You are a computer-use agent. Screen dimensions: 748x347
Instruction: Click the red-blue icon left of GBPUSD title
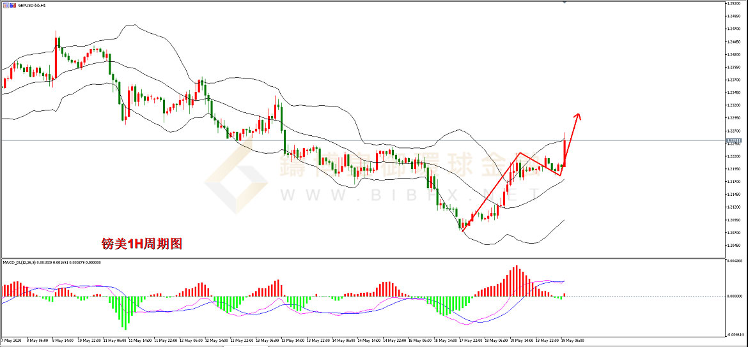(4, 4)
